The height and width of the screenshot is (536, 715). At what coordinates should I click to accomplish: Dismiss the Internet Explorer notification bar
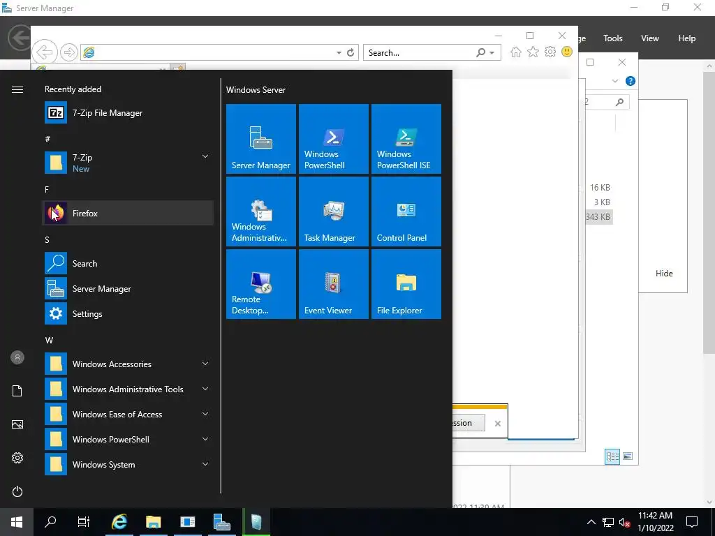pos(497,424)
